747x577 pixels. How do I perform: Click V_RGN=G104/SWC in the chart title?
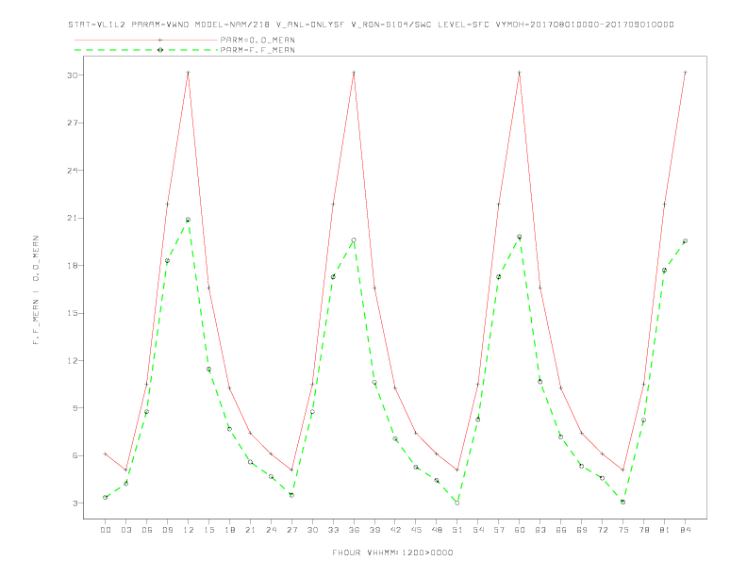(x=391, y=25)
